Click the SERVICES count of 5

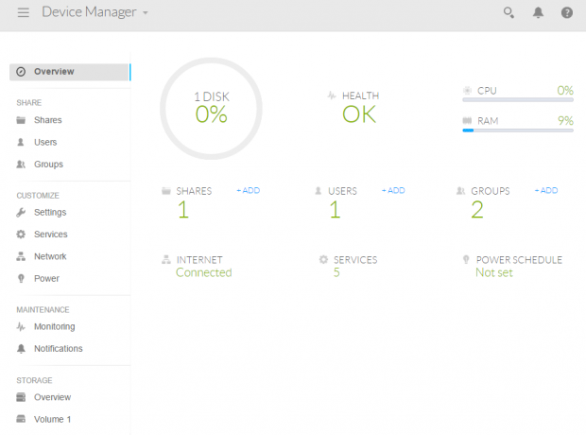click(x=336, y=272)
